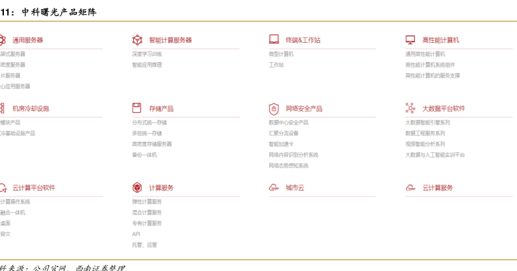Select 托管、运营 item

144,245
